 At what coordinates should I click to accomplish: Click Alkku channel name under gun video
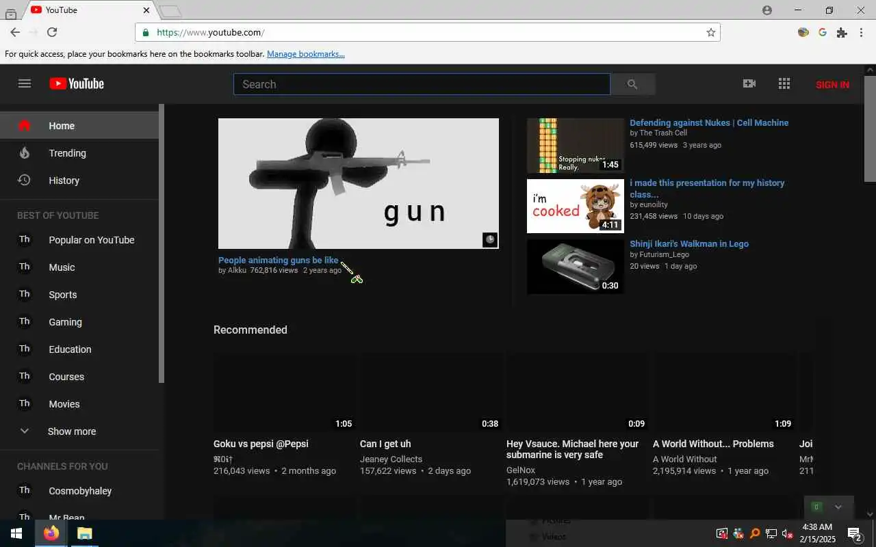coord(237,270)
